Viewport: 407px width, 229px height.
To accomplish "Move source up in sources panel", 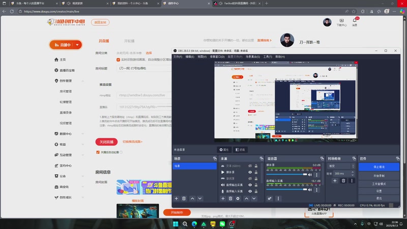I will [246, 198].
